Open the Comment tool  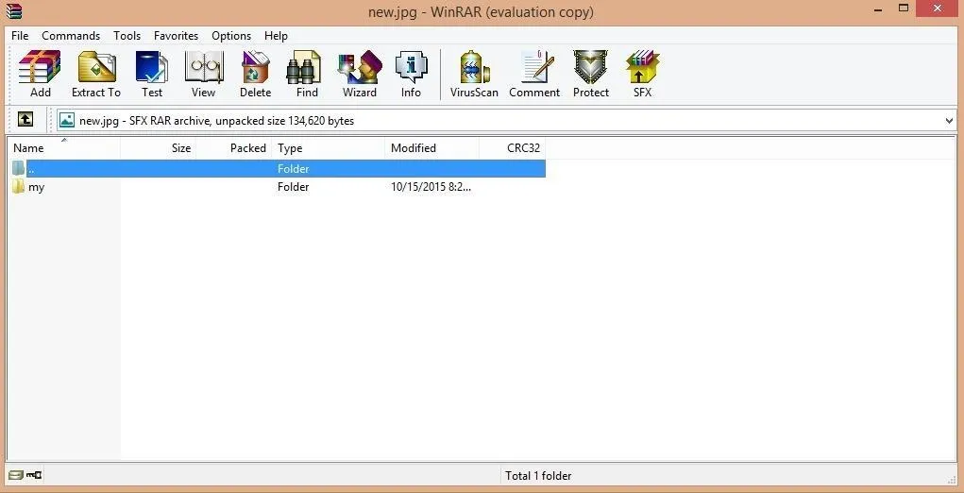coord(534,74)
